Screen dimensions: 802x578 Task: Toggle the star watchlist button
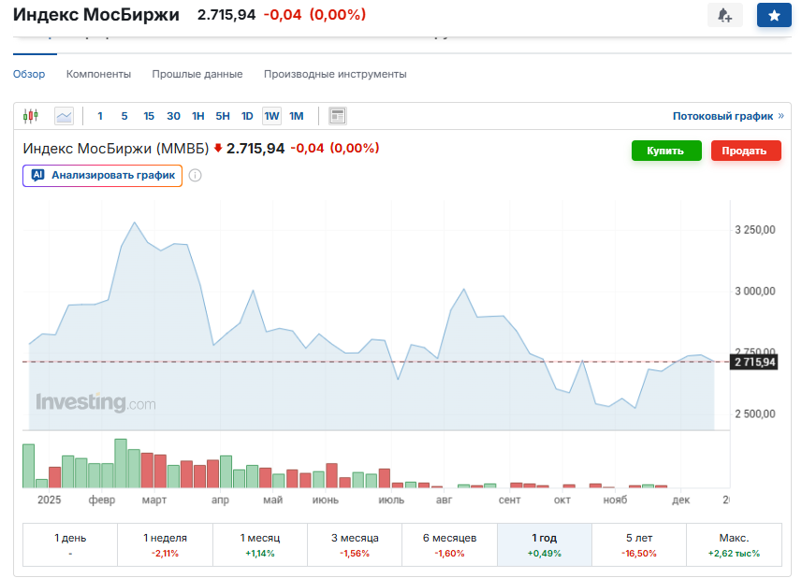point(774,15)
